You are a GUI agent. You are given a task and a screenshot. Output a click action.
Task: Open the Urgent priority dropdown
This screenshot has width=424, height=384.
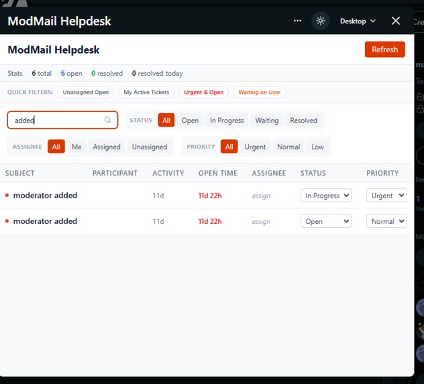[x=386, y=195]
